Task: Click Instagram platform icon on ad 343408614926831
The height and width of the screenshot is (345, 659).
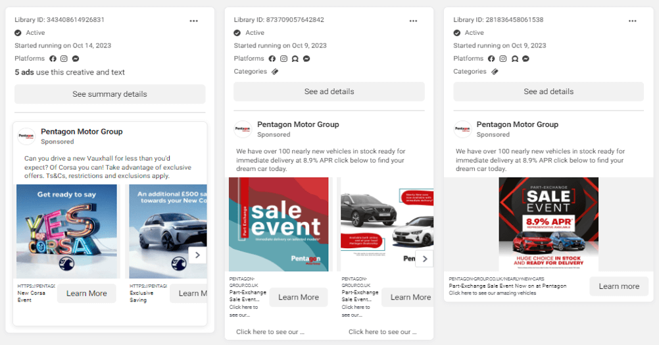Action: [x=64, y=59]
